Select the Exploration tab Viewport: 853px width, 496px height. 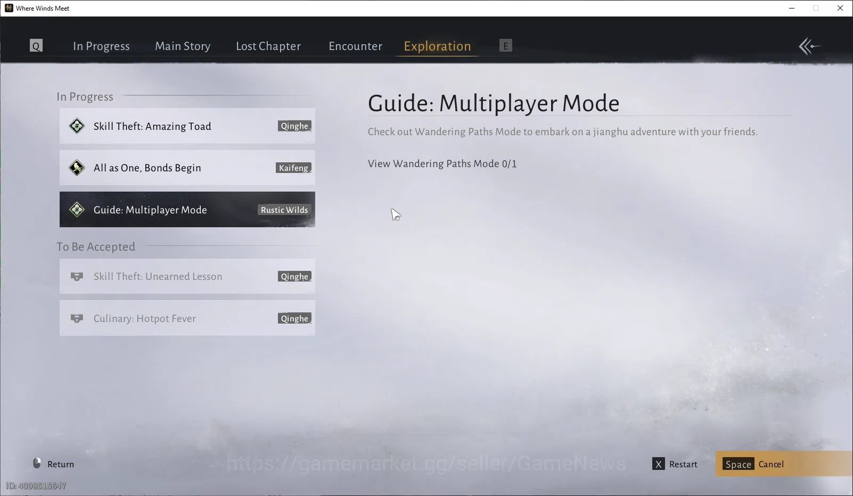[437, 46]
